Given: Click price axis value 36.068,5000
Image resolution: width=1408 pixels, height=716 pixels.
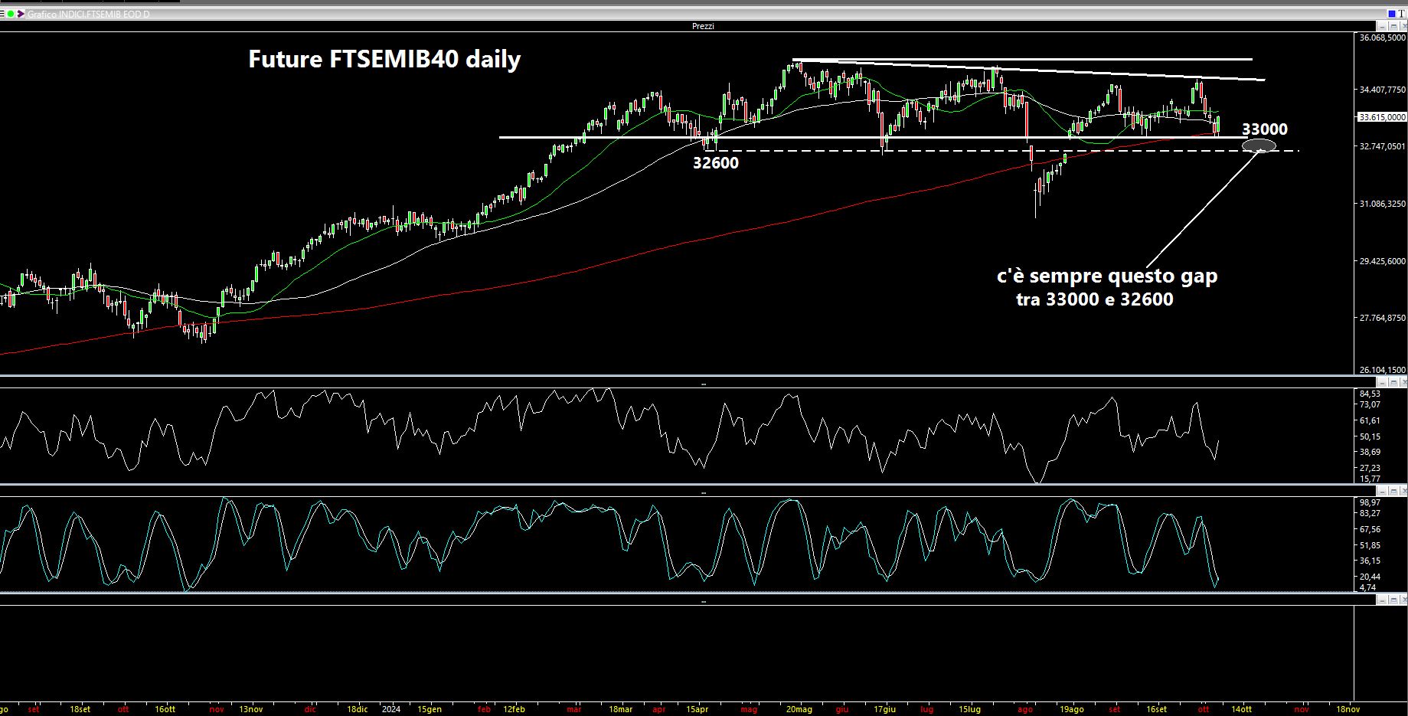Looking at the screenshot, I should (x=1383, y=38).
